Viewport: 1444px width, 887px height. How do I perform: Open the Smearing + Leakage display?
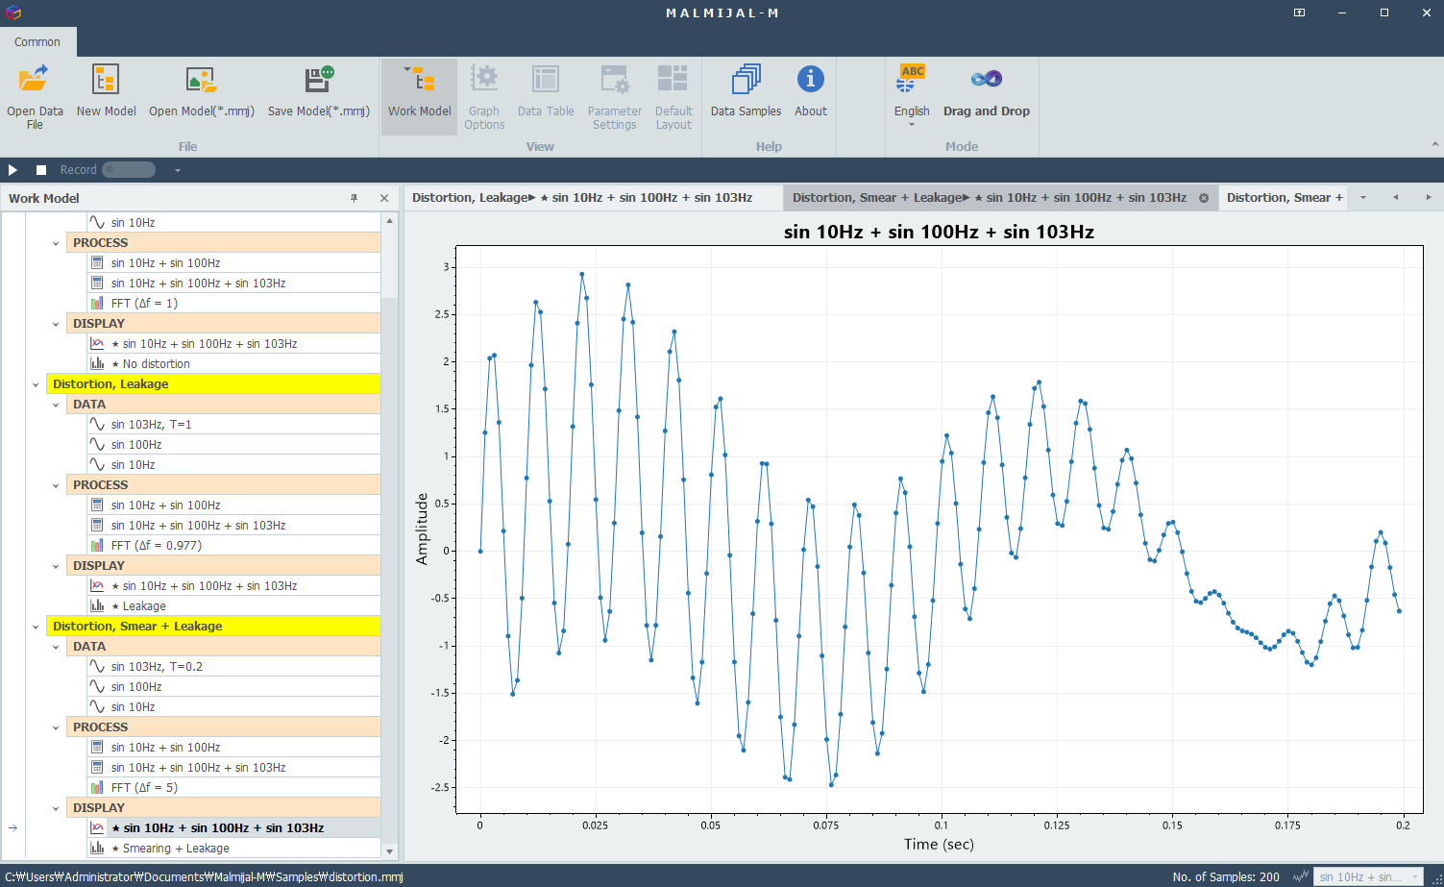click(x=233, y=849)
